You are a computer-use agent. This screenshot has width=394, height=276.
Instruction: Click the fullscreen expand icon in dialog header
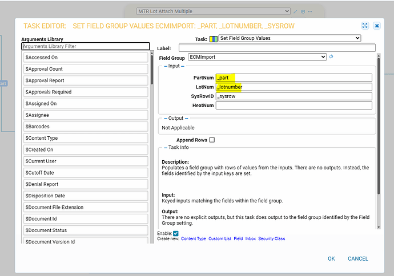click(x=365, y=26)
